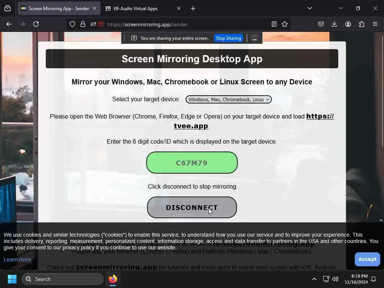384x288 pixels.
Task: View site security padlock info
Action: pyautogui.click(x=83, y=24)
